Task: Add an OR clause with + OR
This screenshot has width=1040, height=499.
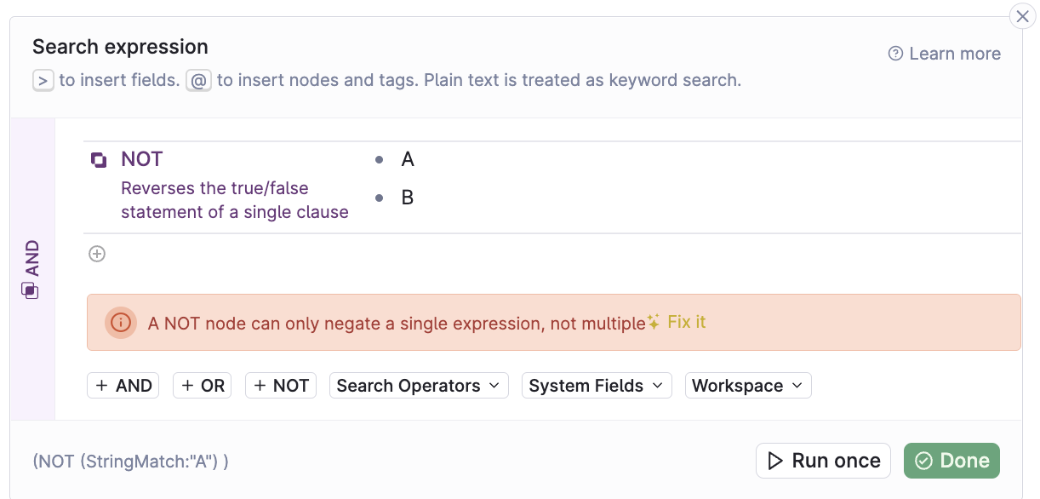Action: [x=203, y=386]
